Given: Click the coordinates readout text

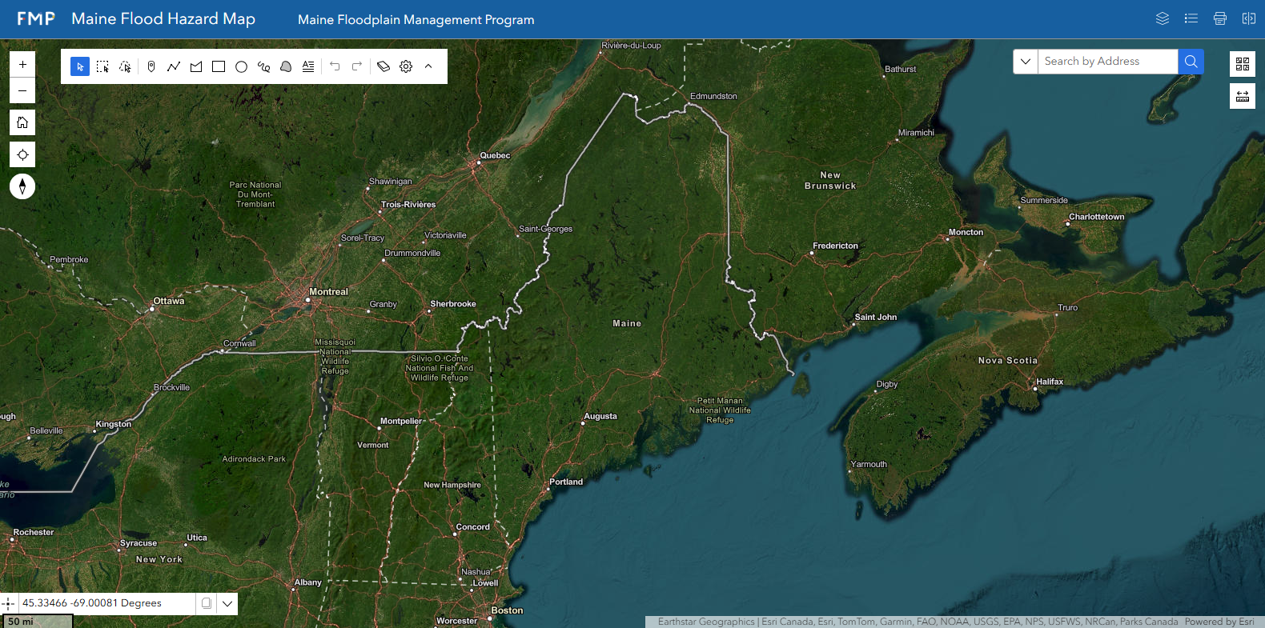Looking at the screenshot, I should (92, 603).
